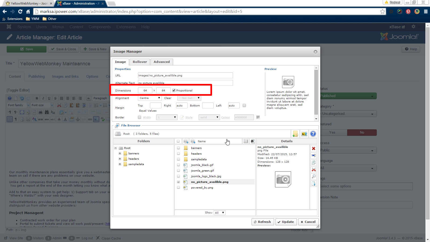
Task: Click the camera preview thumbnail in Details
Action: pyautogui.click(x=283, y=179)
